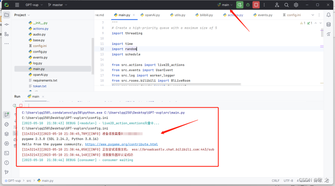The image size is (335, 186).
Task: Select actions.py in project tree
Action: (x=38, y=28)
